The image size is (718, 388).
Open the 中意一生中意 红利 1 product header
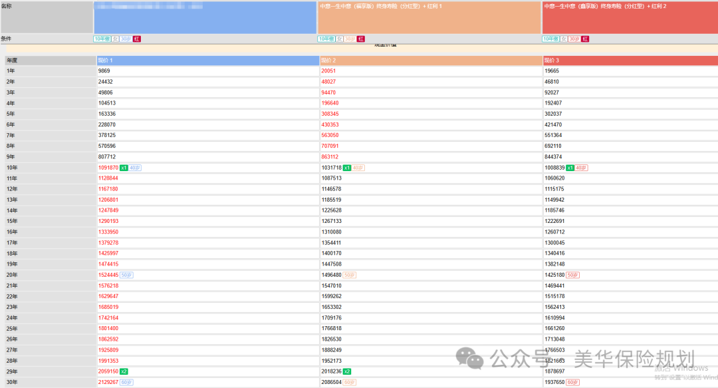(429, 17)
